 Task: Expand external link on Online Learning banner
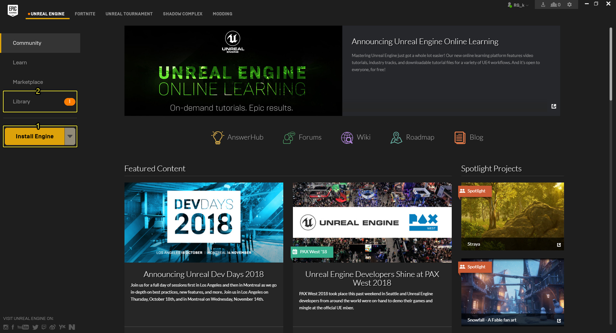553,106
